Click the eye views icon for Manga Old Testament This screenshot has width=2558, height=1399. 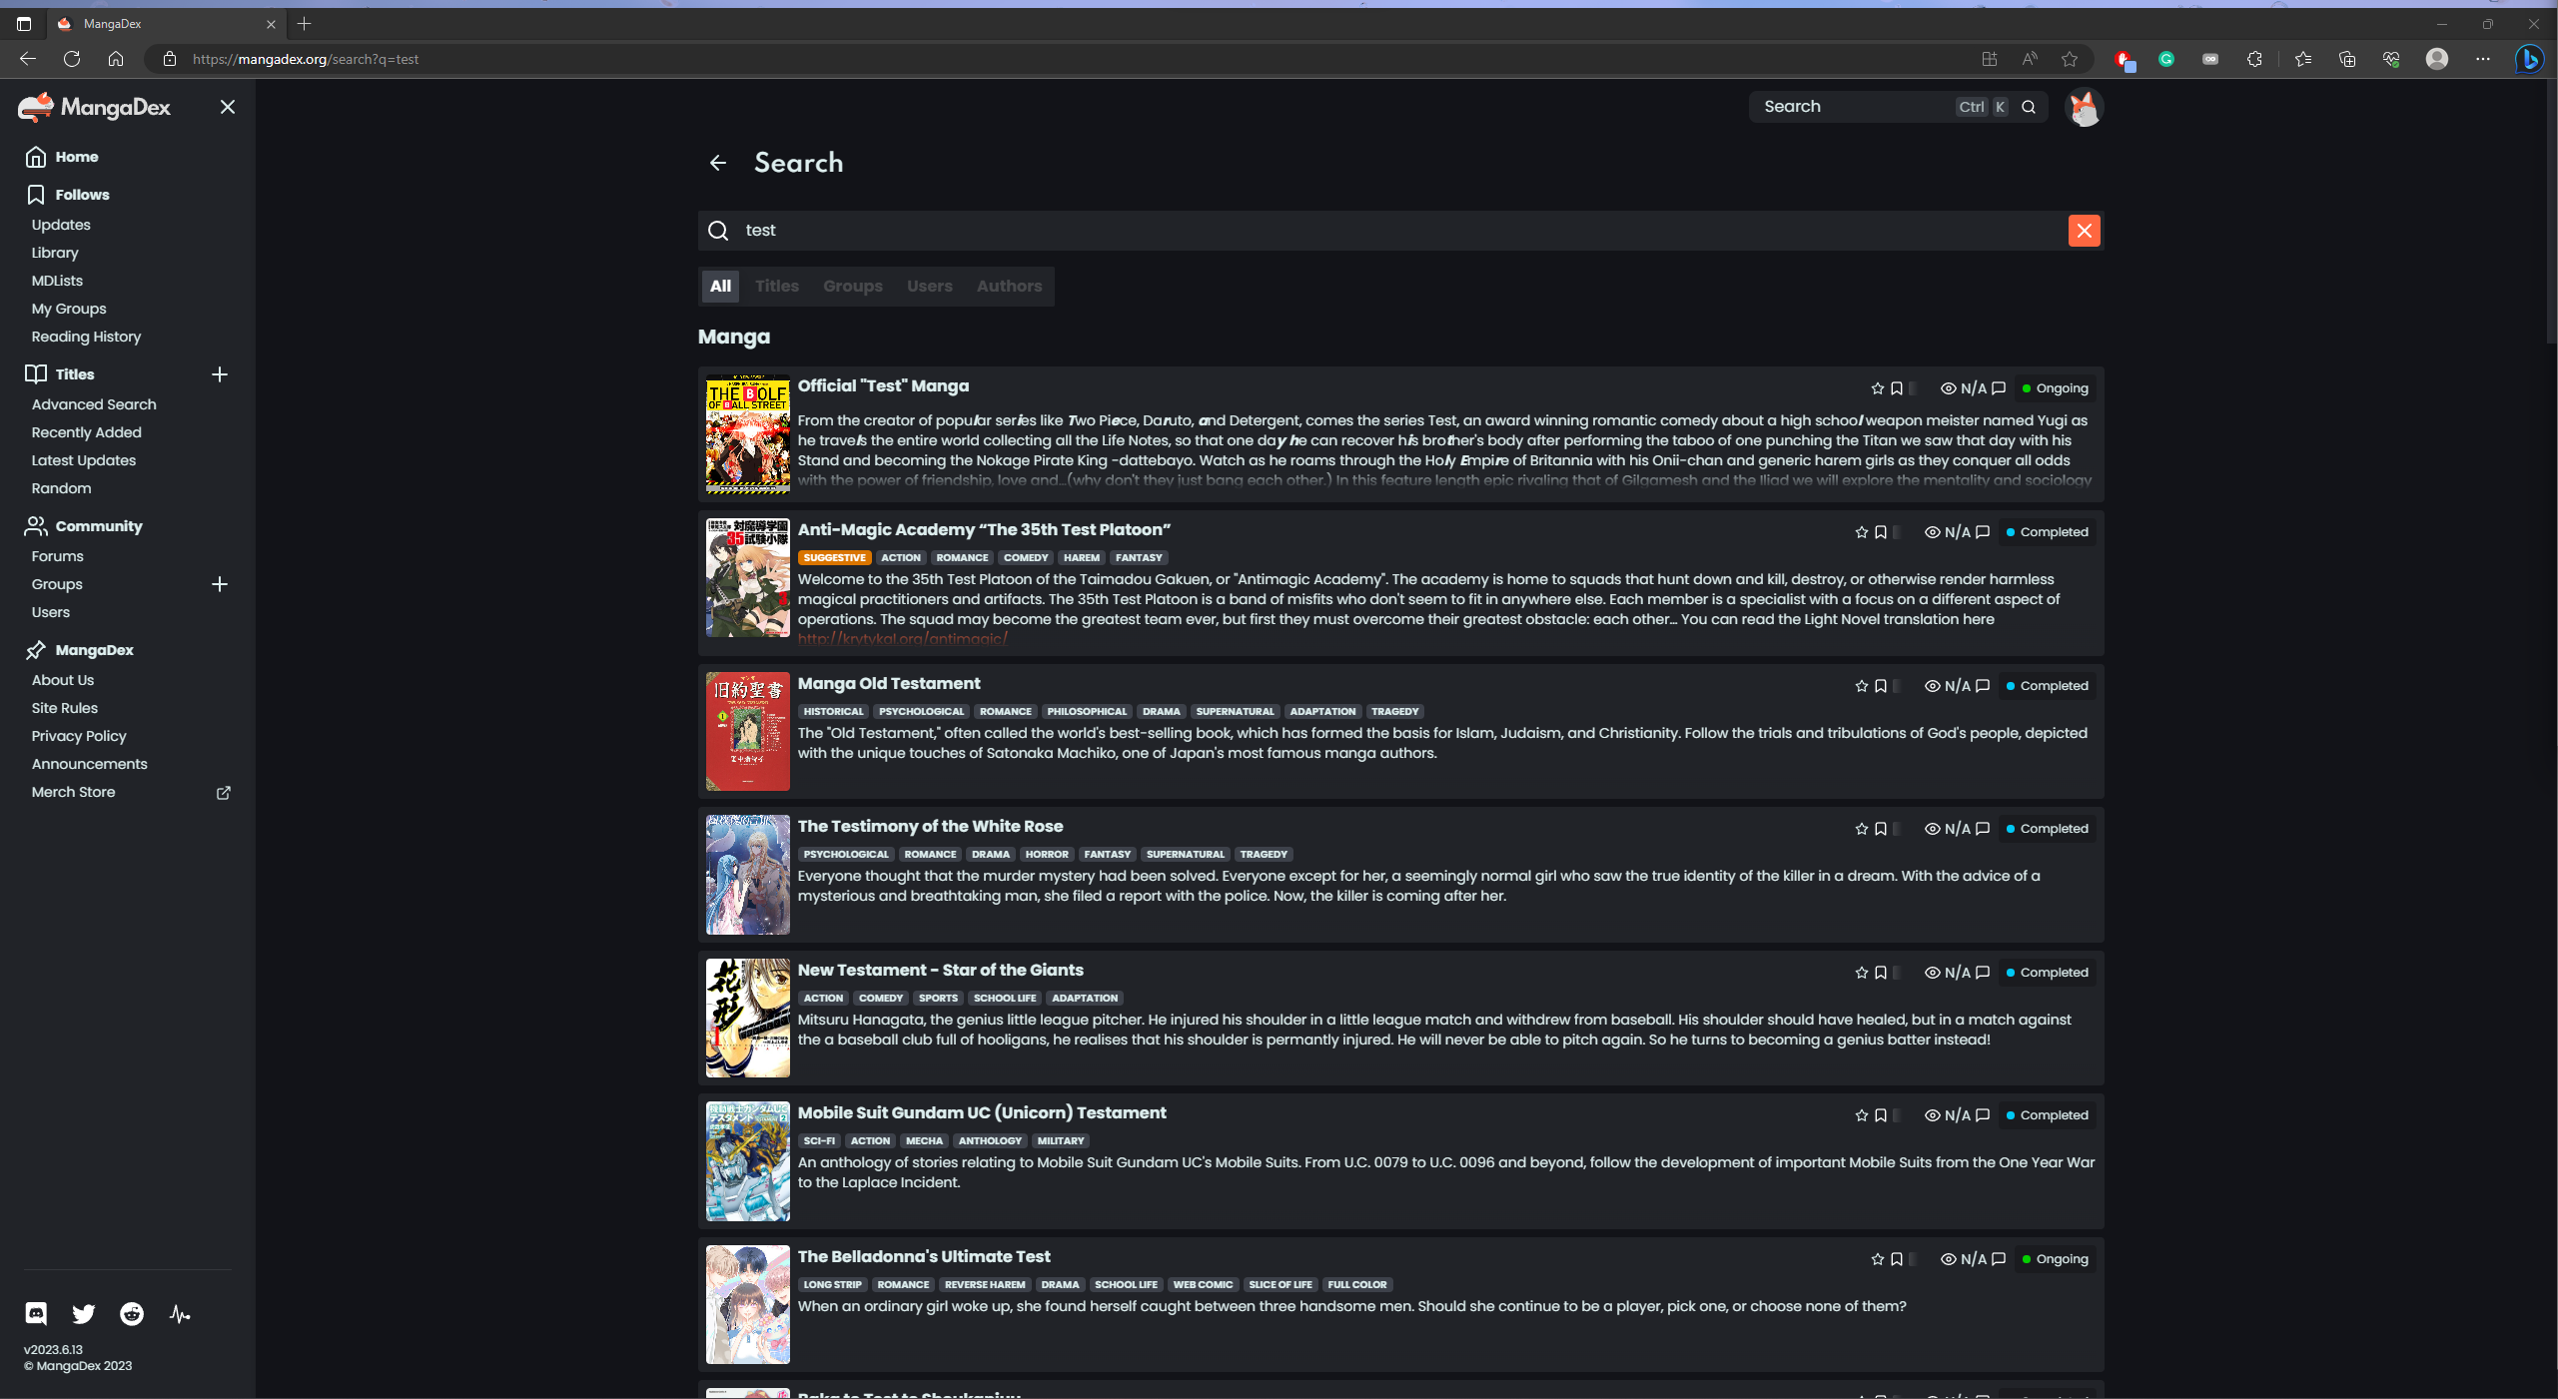[x=1932, y=686]
